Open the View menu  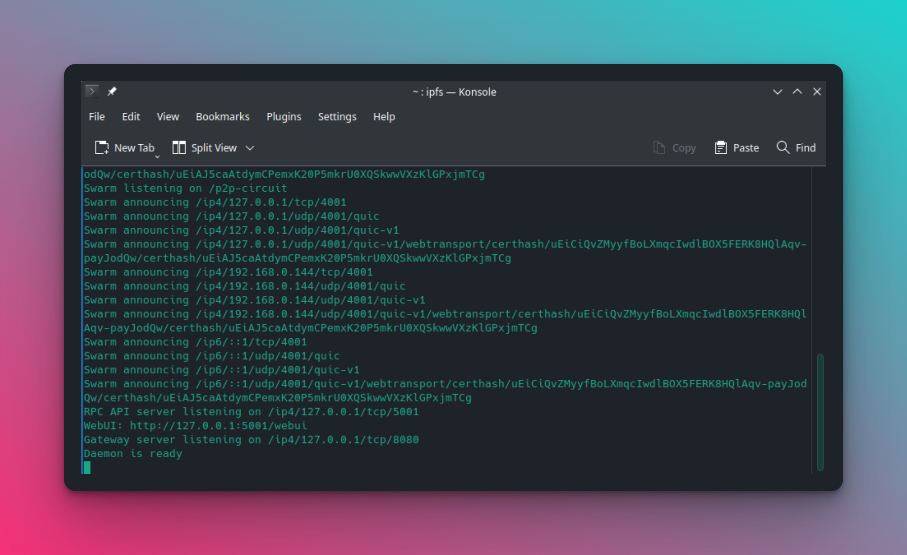pos(168,116)
